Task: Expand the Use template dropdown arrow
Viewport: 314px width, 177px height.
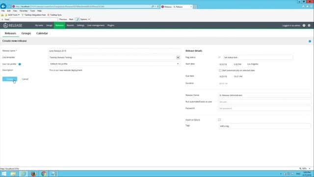Action: (x=178, y=58)
